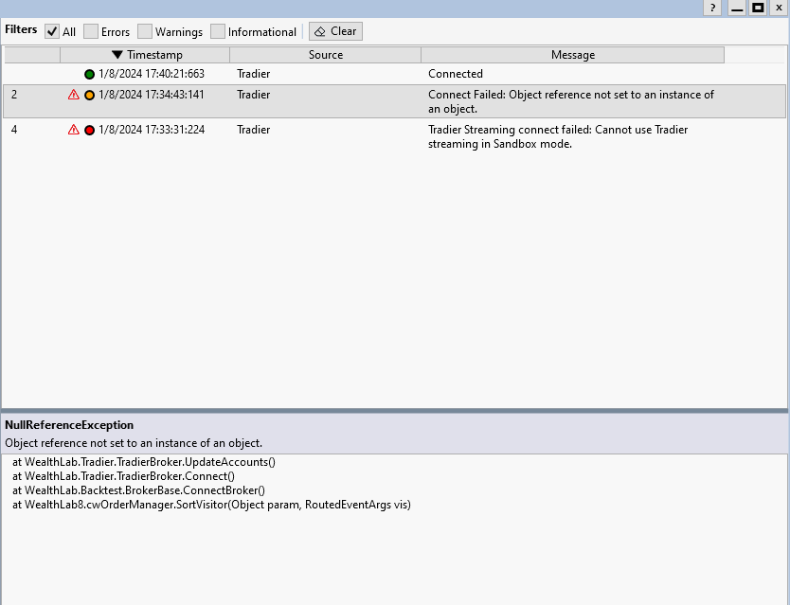
Task: Open help with the question mark button
Action: pos(712,8)
